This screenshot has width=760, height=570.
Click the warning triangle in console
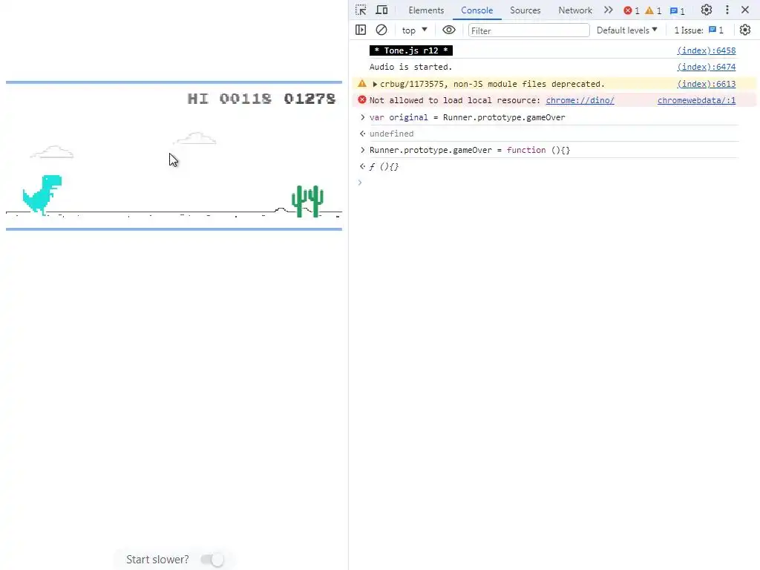click(x=362, y=83)
